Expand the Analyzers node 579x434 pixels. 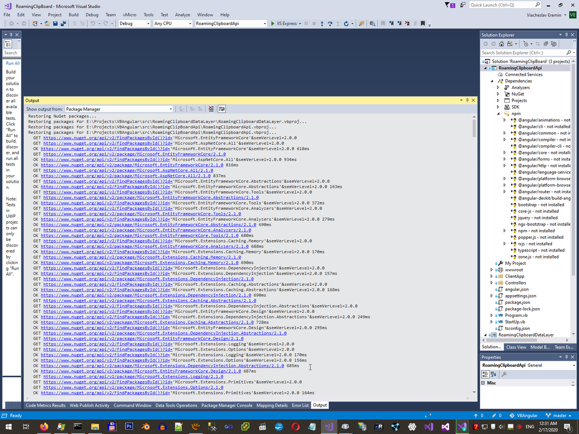(x=498, y=88)
